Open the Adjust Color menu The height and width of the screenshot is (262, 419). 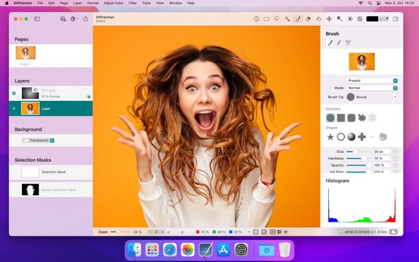pyautogui.click(x=114, y=3)
